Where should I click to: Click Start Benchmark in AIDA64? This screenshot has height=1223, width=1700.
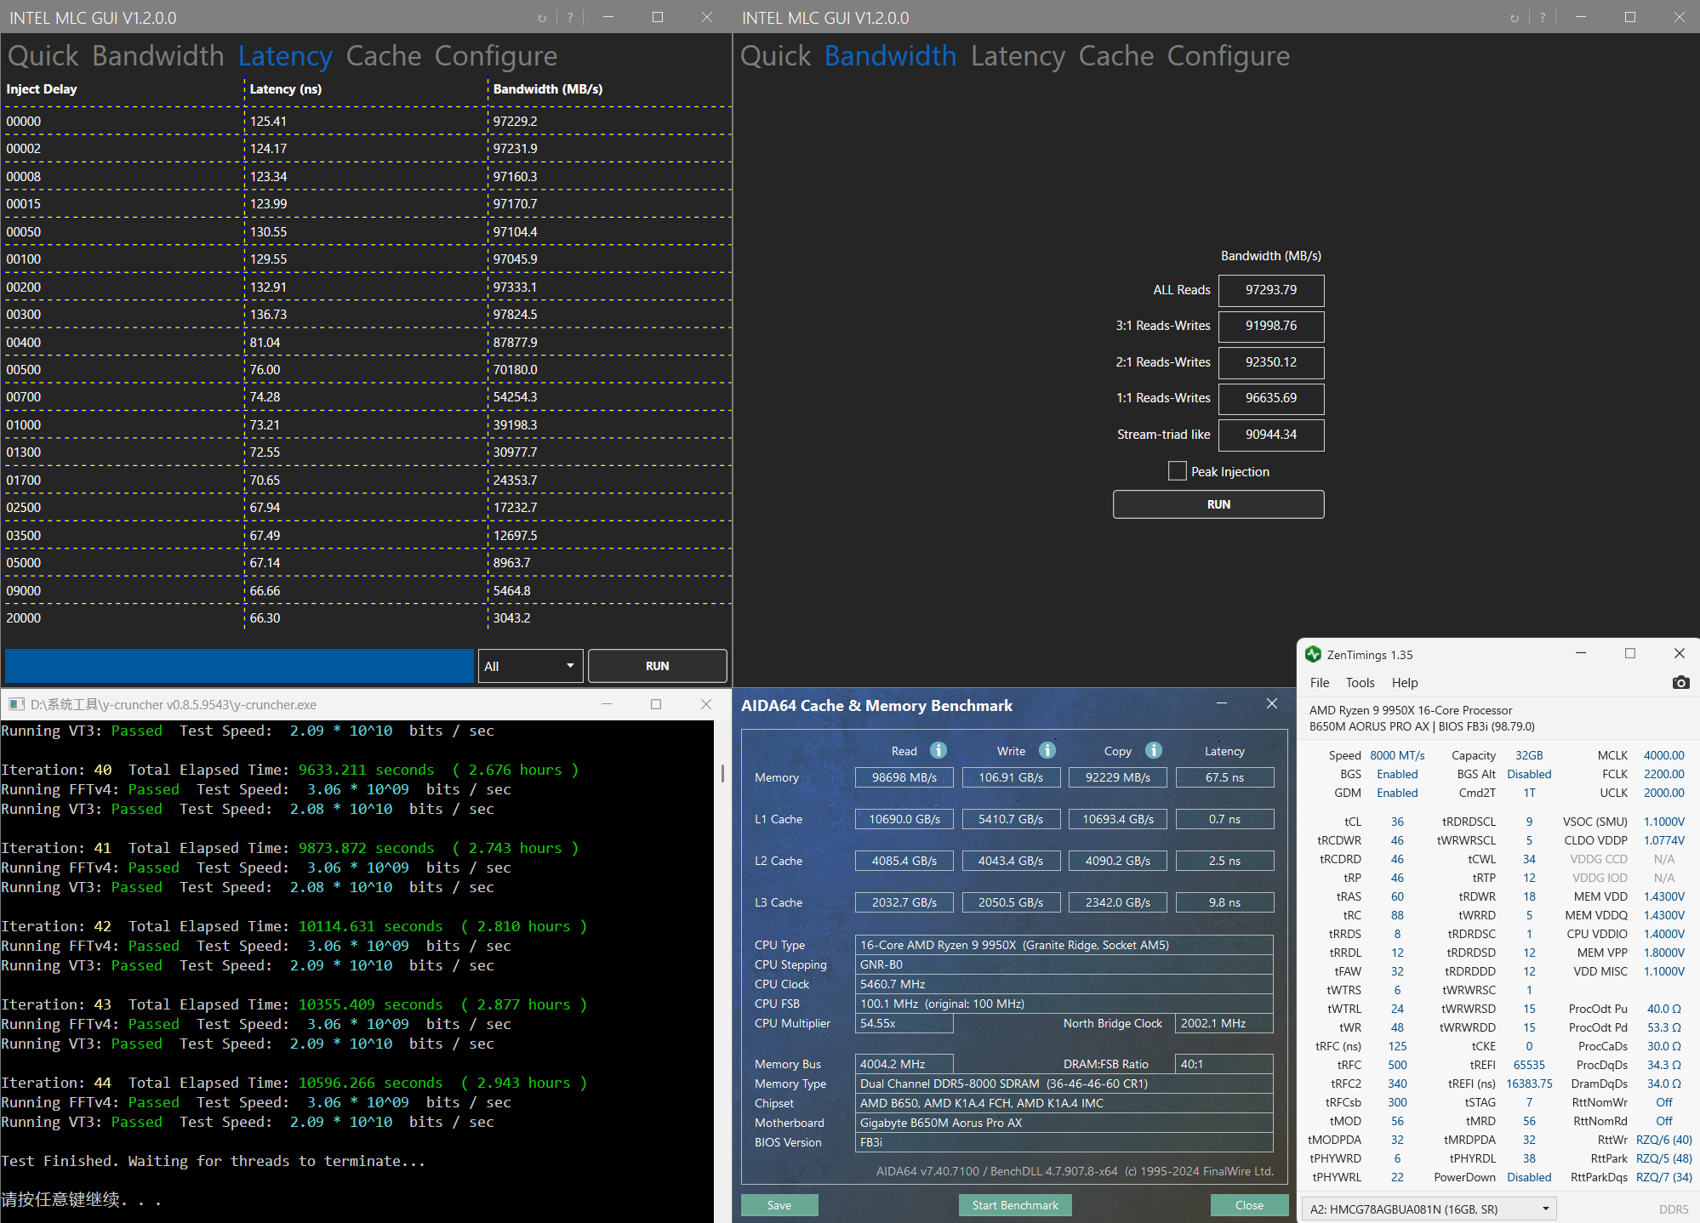[1015, 1205]
